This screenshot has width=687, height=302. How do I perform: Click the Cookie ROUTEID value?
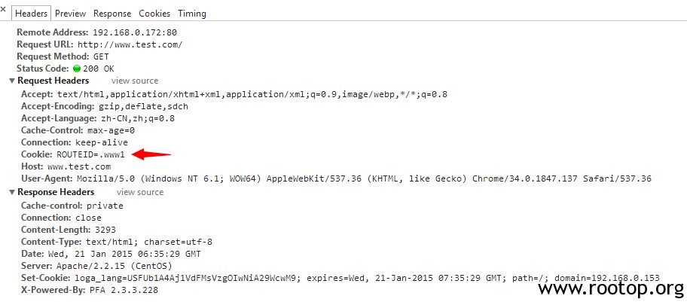90,154
